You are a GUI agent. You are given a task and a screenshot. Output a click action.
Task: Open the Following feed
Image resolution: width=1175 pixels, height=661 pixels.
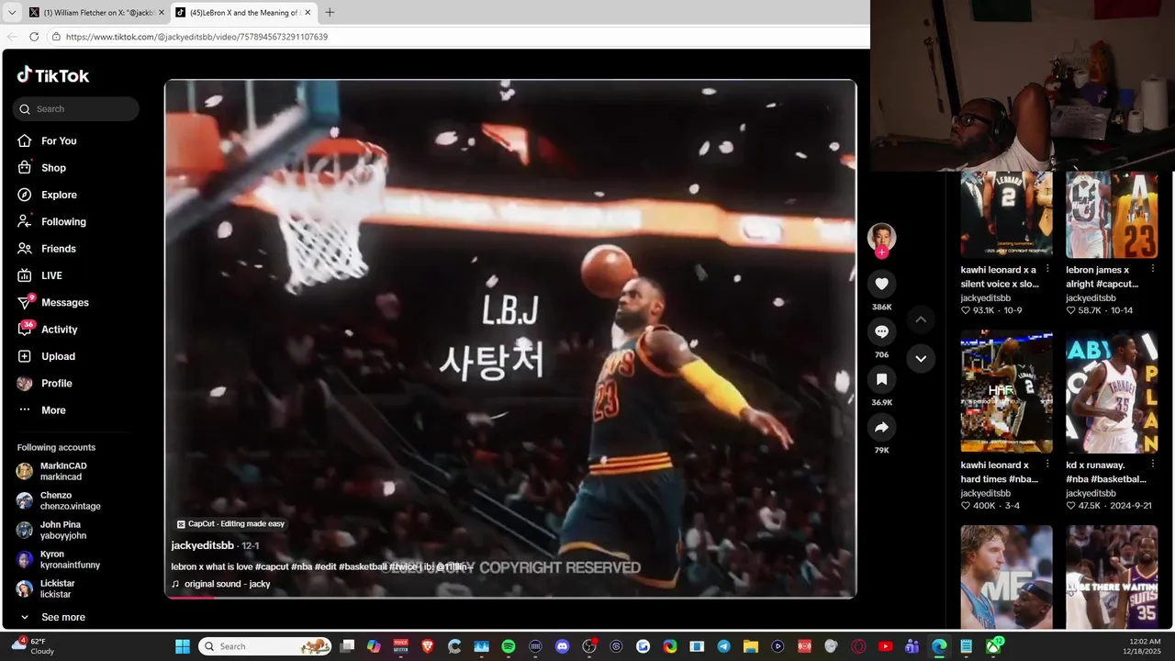pyautogui.click(x=63, y=221)
